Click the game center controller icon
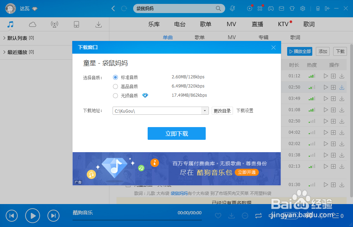This screenshot has width=353, height=227. click(x=271, y=8)
